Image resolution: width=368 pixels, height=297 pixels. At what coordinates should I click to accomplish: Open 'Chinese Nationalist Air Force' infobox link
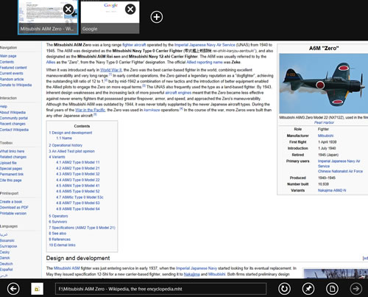(x=340, y=171)
